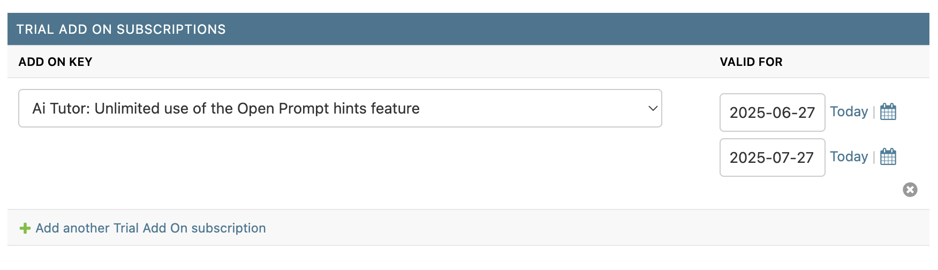Open calendar picker for 2025-06-27 date

tap(888, 112)
